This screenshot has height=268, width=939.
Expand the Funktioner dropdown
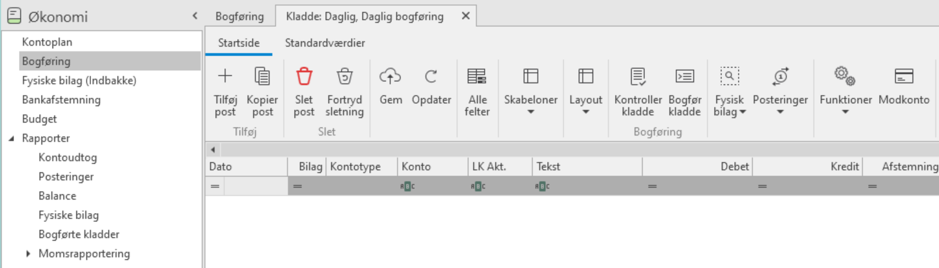point(845,92)
